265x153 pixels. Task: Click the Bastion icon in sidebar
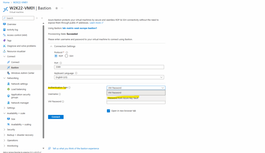pos(9,67)
